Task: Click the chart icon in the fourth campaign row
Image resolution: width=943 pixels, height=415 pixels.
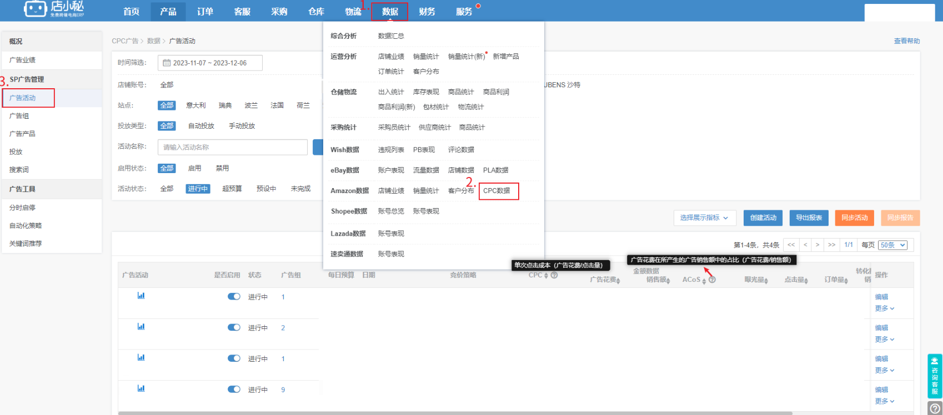Action: [141, 388]
